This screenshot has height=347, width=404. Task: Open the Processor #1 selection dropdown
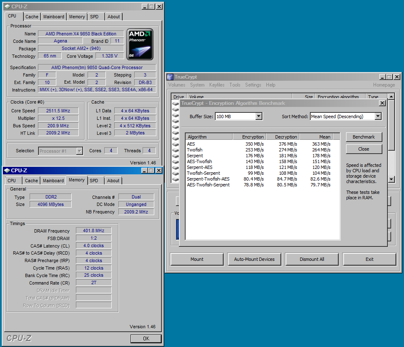click(80, 151)
